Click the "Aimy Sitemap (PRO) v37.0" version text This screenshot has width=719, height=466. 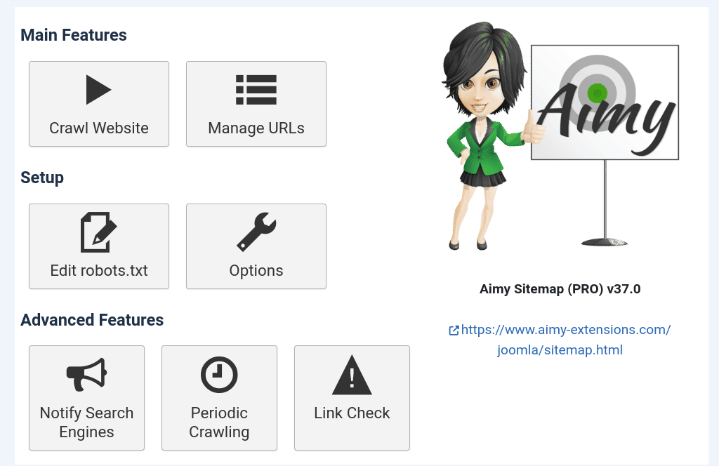click(x=560, y=289)
